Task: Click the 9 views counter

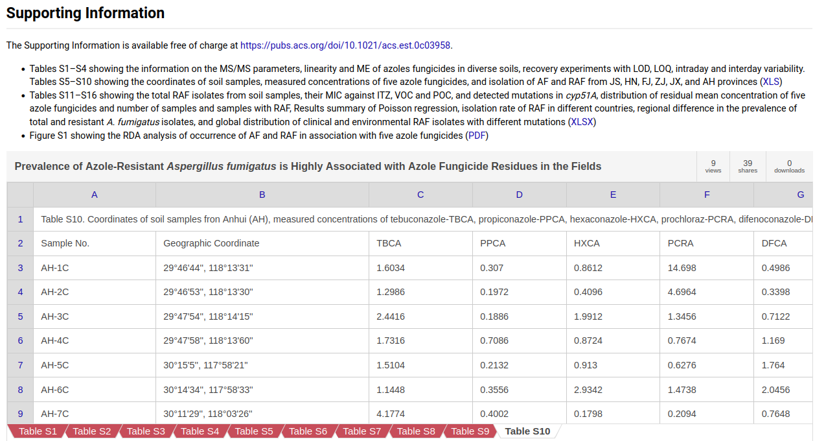Action: [713, 167]
